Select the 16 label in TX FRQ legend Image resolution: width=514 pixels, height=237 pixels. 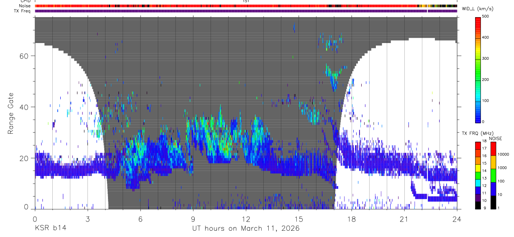(485, 156)
